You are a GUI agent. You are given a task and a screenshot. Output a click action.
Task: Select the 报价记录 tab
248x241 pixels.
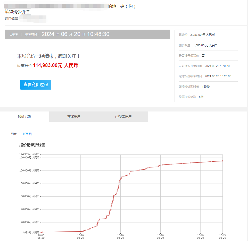[24, 117]
